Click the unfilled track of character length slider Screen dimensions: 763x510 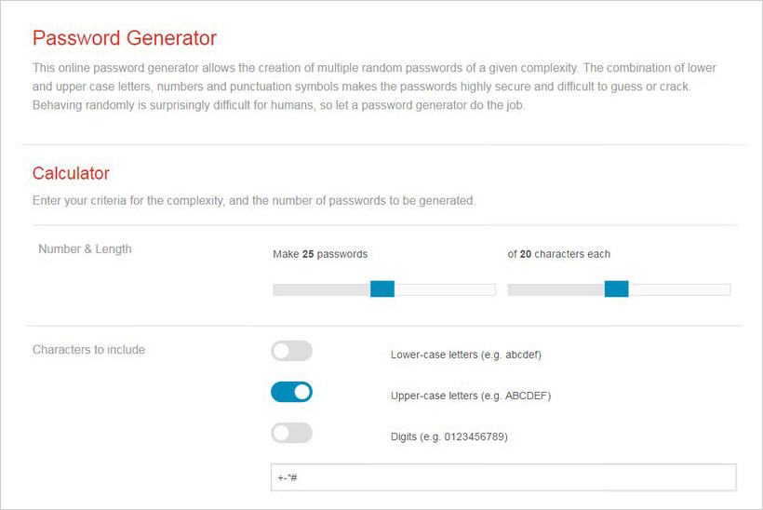(679, 289)
